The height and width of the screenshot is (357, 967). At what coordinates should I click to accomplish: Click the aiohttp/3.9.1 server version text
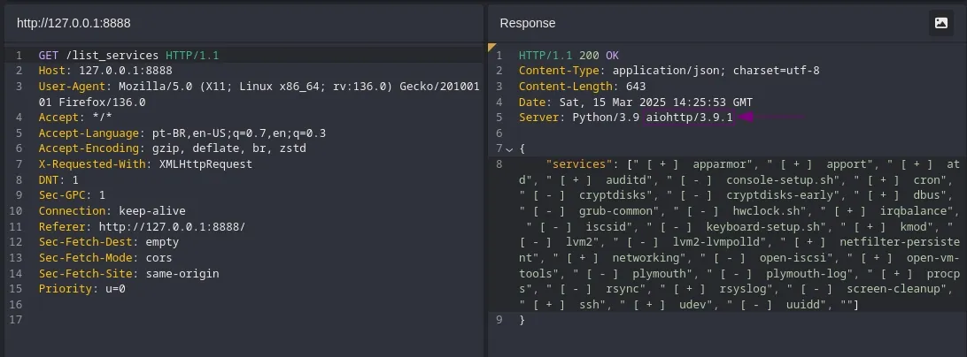(x=689, y=118)
